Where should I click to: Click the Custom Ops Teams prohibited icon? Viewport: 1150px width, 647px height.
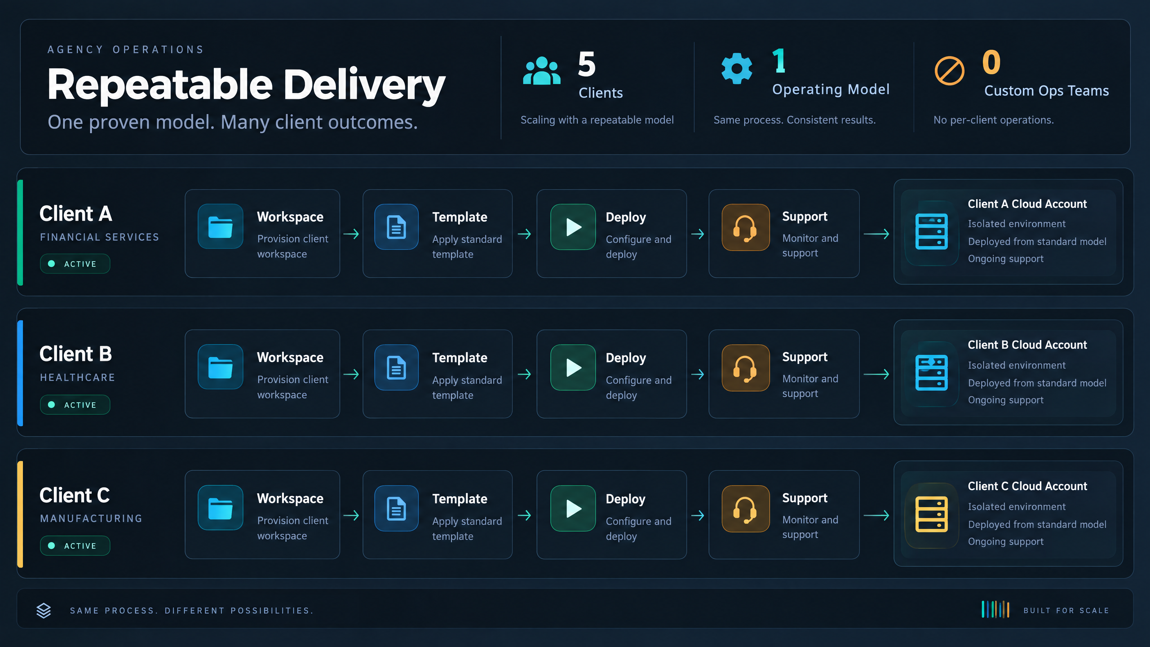click(949, 71)
